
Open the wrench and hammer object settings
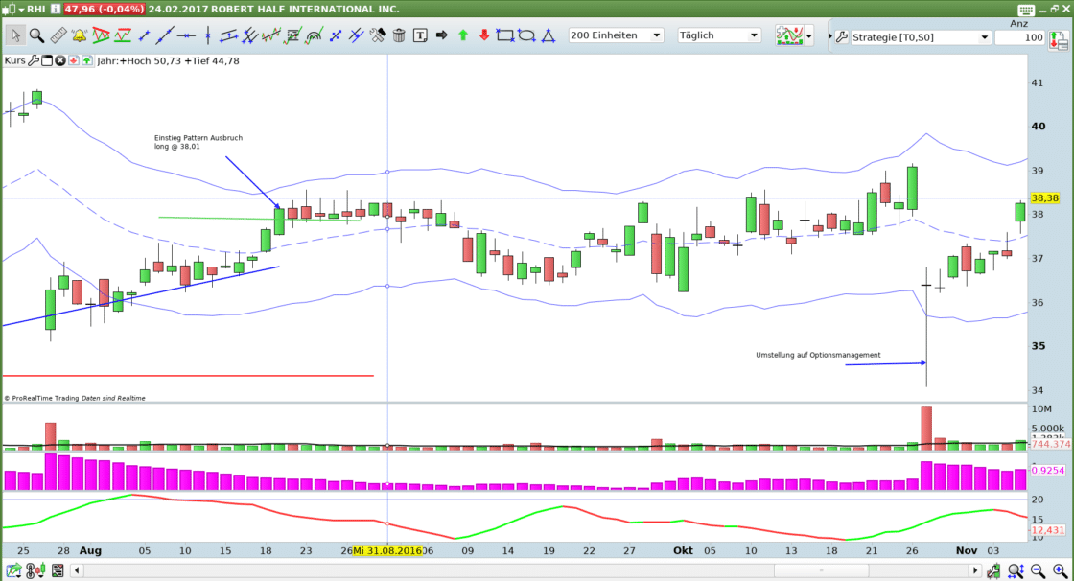(378, 35)
